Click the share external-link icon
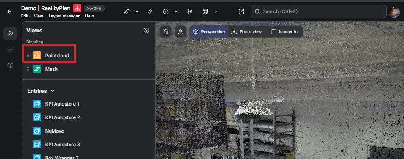Viewport: 404px width, 159px height. point(241,11)
